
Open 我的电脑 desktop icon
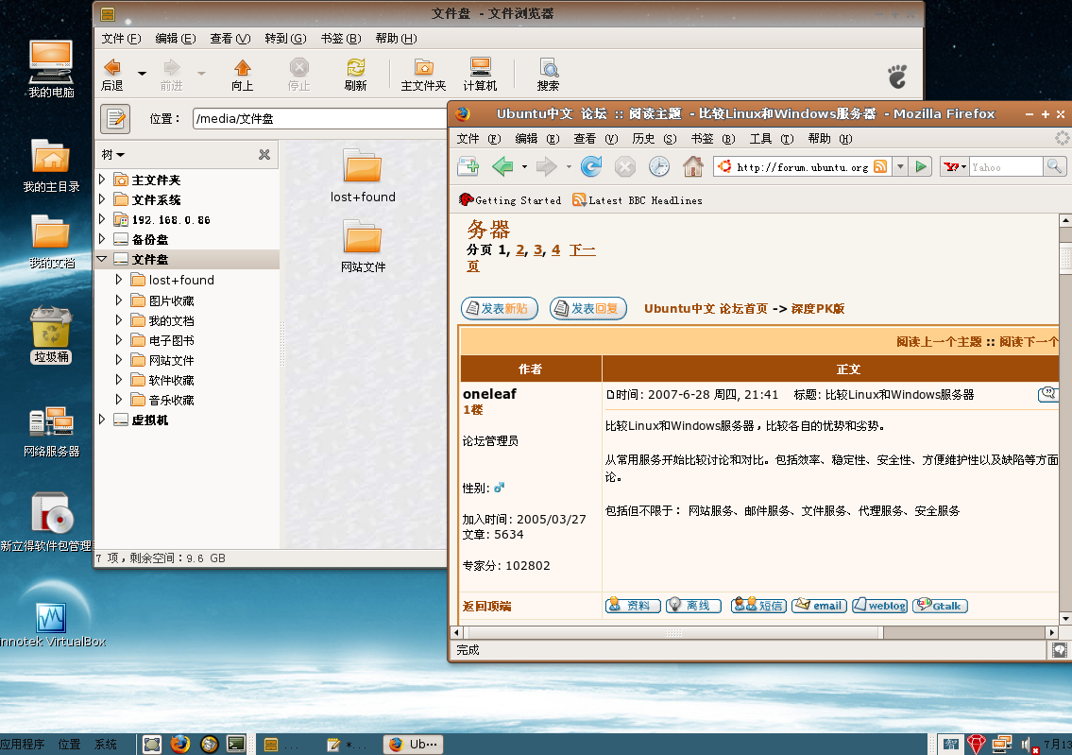pos(51,68)
